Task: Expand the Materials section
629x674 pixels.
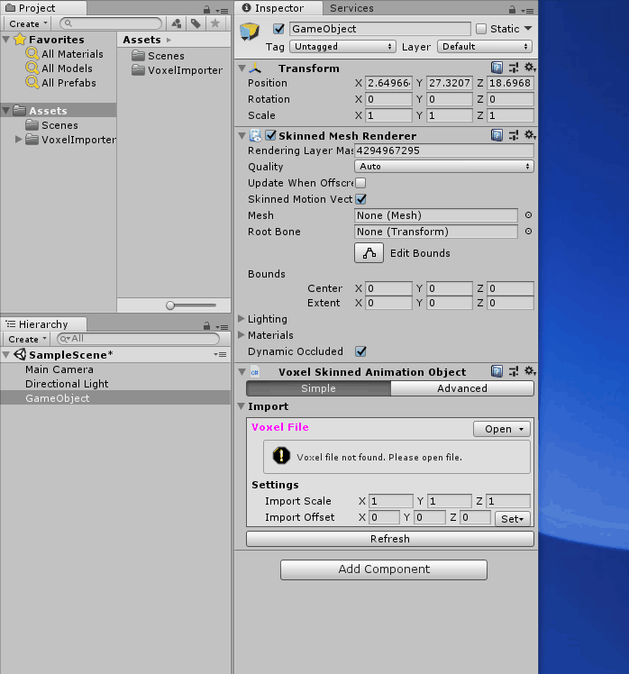Action: 242,335
